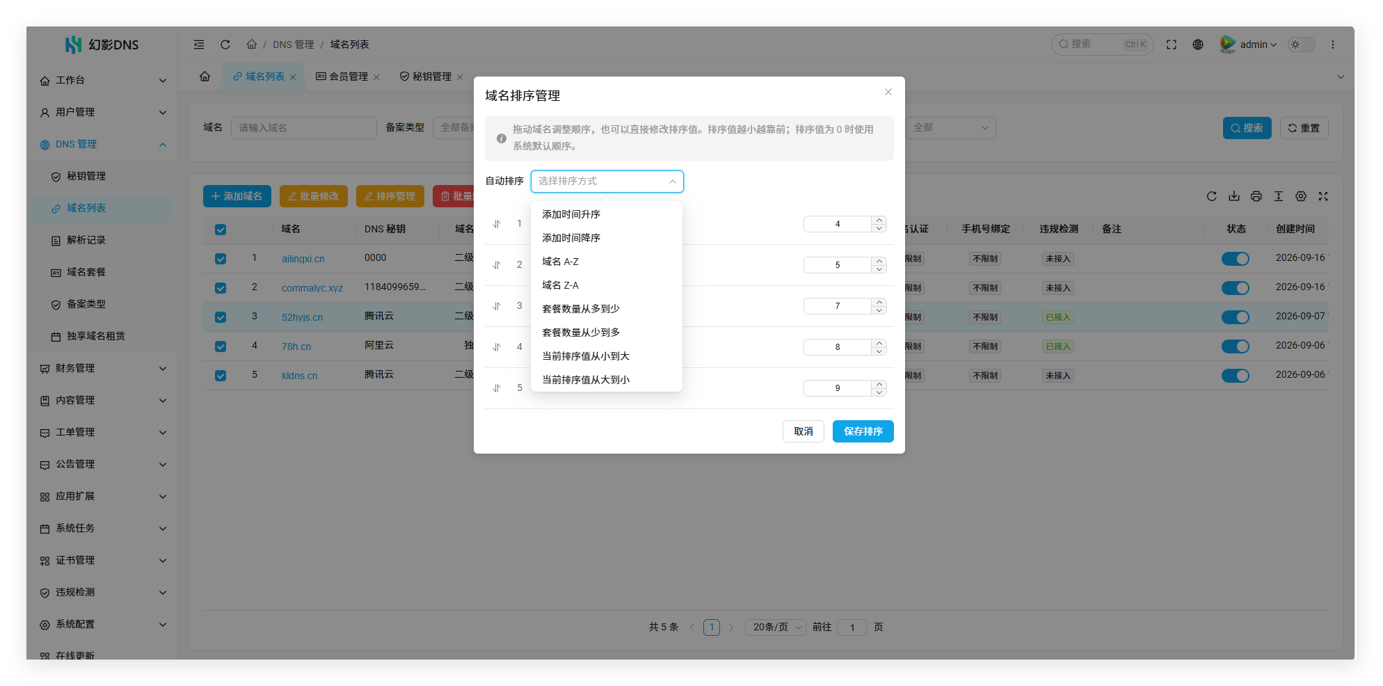Open the 全部 filter dropdown

click(950, 128)
